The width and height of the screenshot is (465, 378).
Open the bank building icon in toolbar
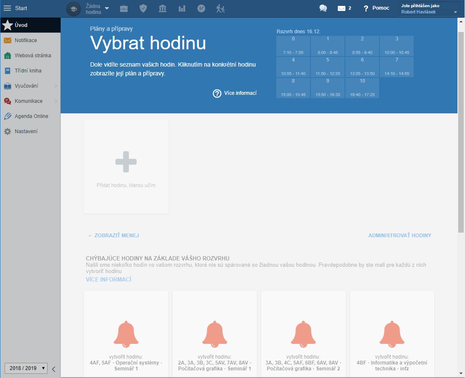tap(163, 8)
